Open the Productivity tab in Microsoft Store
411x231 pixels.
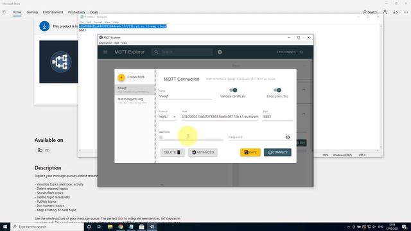tap(76, 12)
